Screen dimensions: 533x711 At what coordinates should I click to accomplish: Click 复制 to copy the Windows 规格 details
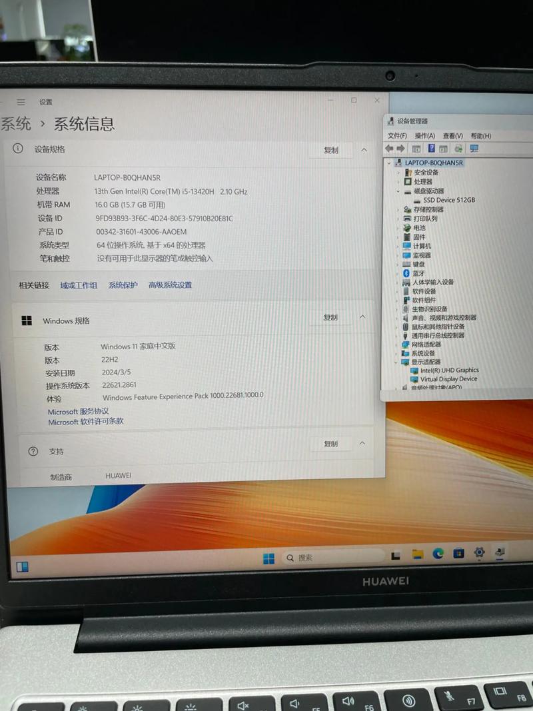(x=331, y=318)
